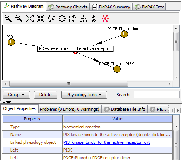Viewport: 182px width, 160px height.
Task: Open the Group dropdown button
Action: click(16, 95)
